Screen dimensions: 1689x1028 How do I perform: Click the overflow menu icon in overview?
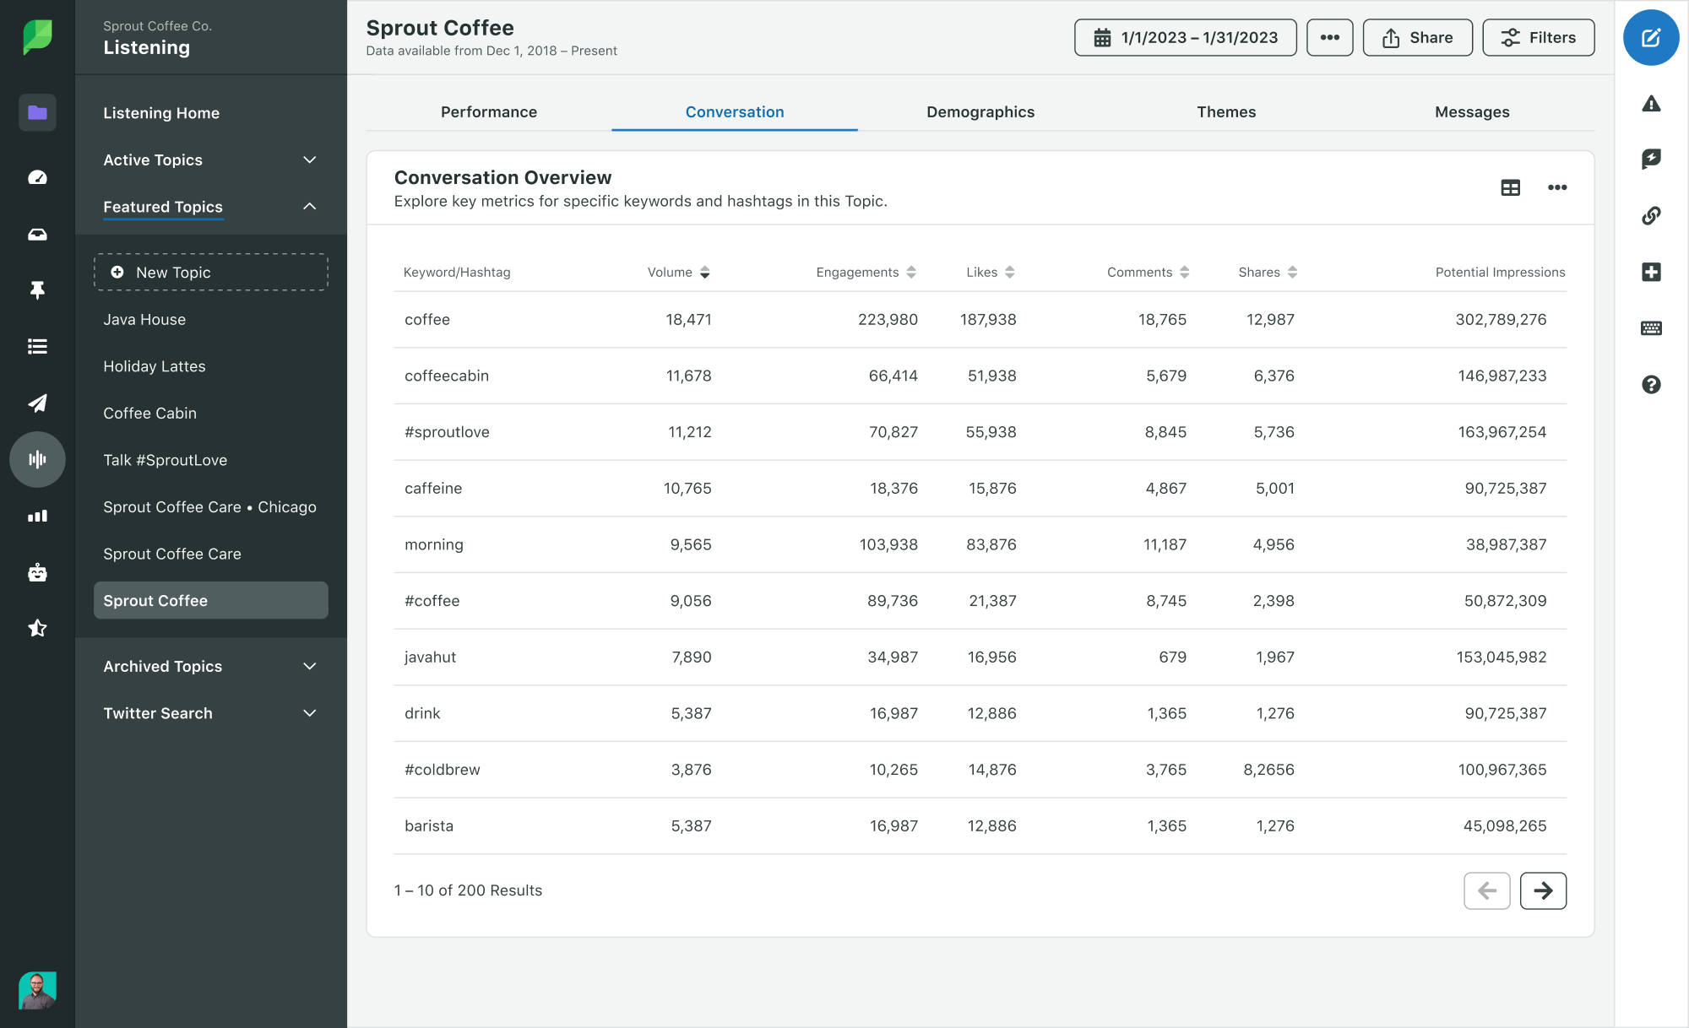[x=1557, y=187]
